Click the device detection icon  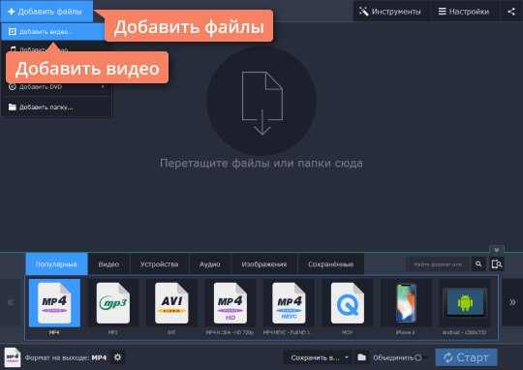click(x=497, y=264)
